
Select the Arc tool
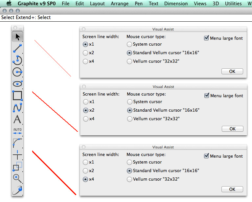17,60
